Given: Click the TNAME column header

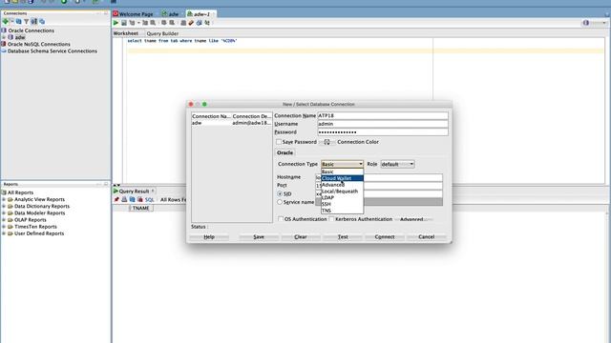Looking at the screenshot, I should pyautogui.click(x=141, y=208).
